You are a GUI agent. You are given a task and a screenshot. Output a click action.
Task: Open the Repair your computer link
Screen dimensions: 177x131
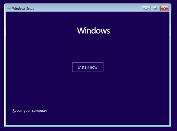[x=30, y=111]
